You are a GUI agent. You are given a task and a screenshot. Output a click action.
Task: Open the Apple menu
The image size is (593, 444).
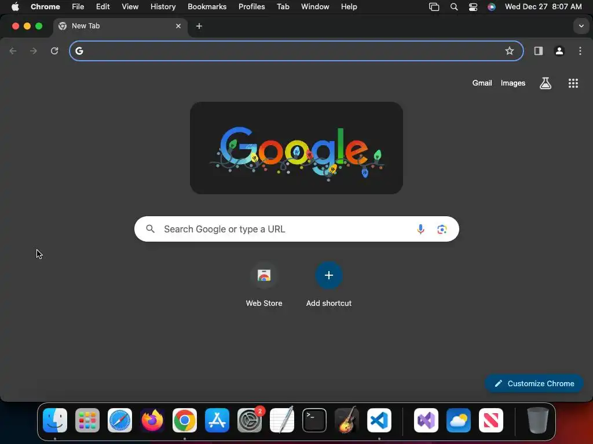(14, 7)
